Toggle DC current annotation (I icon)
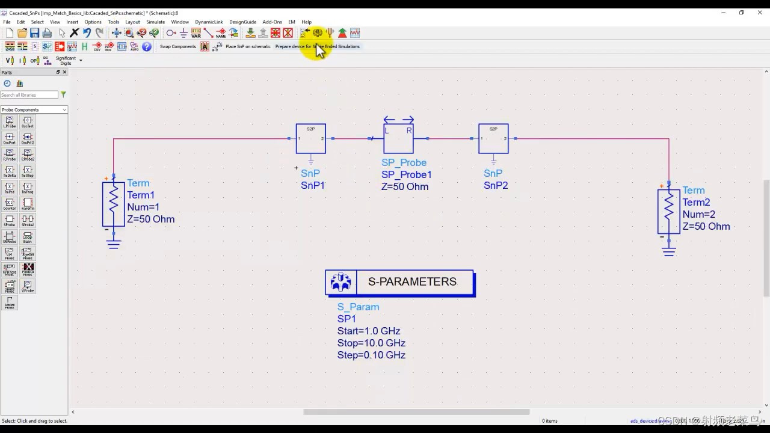Screen dimensions: 770x433 click(x=22, y=60)
